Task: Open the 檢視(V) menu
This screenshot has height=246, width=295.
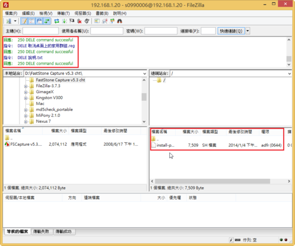Action: [46, 14]
